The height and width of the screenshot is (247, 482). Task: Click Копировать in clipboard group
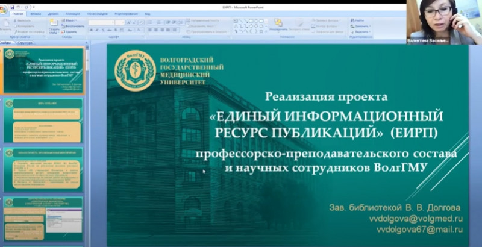24,26
